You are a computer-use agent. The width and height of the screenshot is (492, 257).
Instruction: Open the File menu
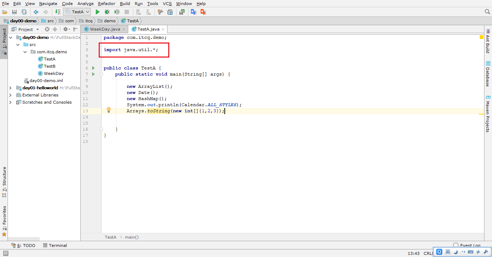(5, 4)
